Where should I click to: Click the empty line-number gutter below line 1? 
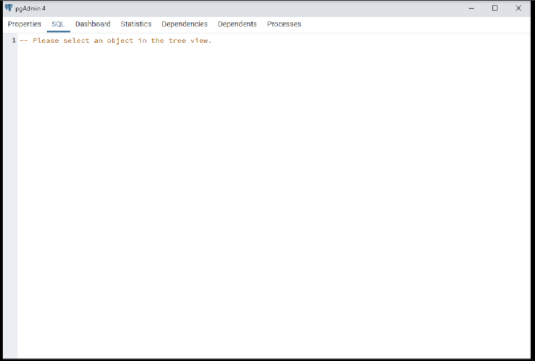coord(10,191)
